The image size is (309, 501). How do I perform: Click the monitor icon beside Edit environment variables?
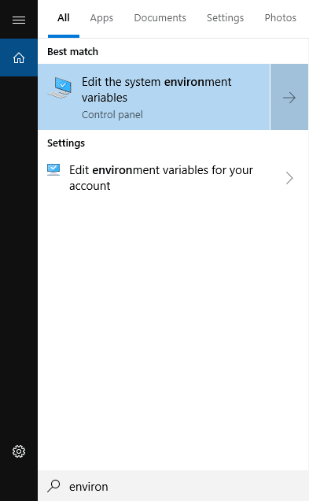point(53,169)
